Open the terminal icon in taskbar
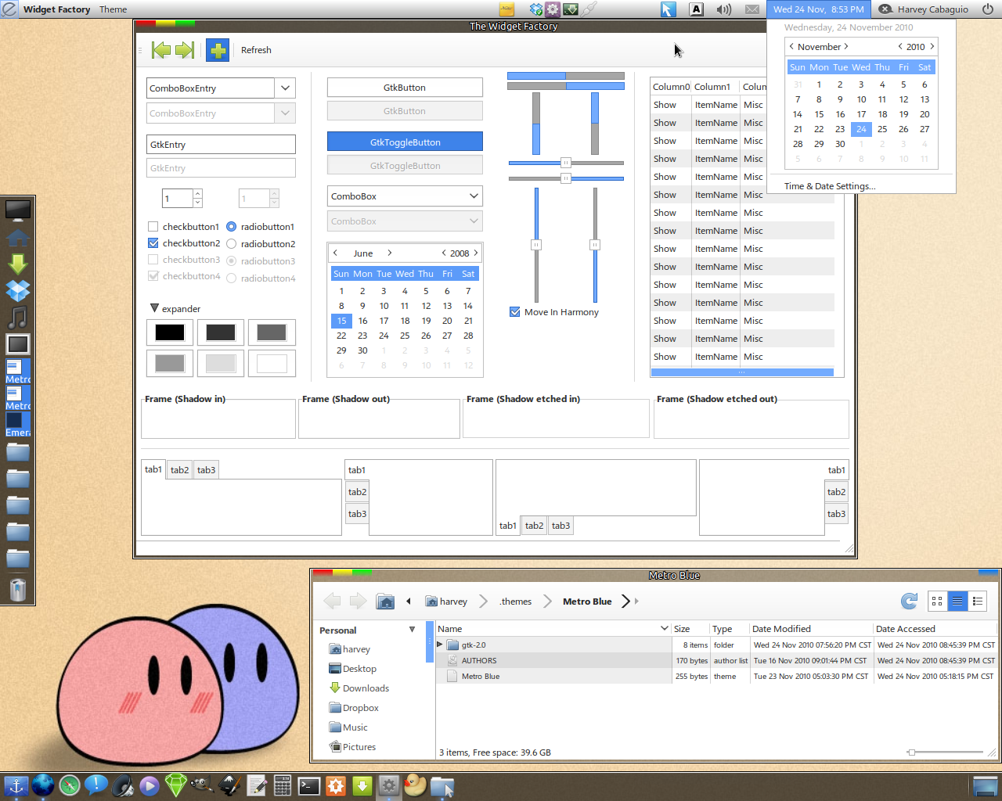1002x801 pixels. point(309,785)
